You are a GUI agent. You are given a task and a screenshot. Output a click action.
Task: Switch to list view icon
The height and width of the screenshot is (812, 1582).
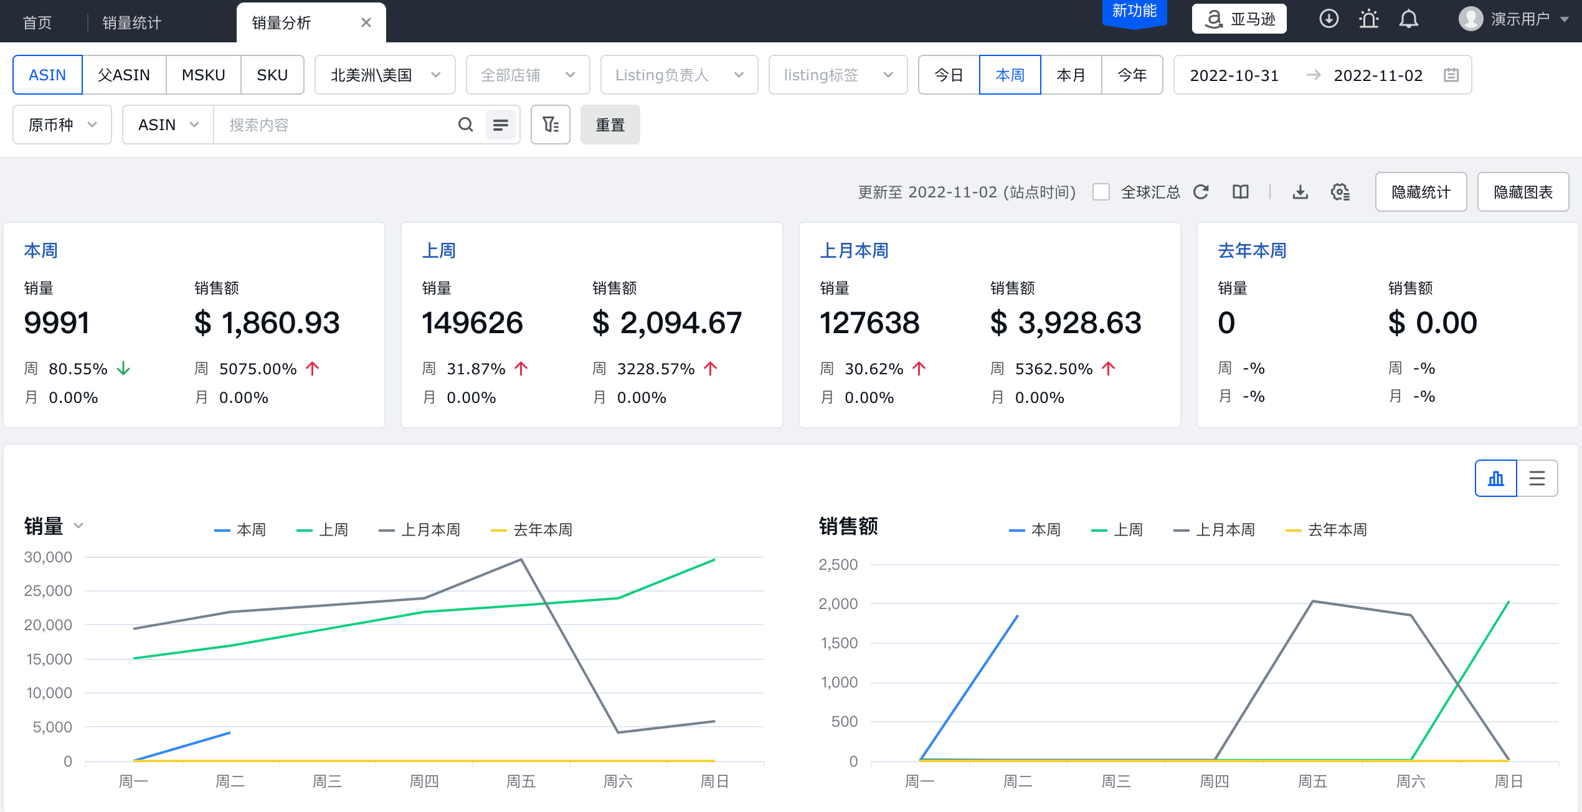[x=1537, y=478]
